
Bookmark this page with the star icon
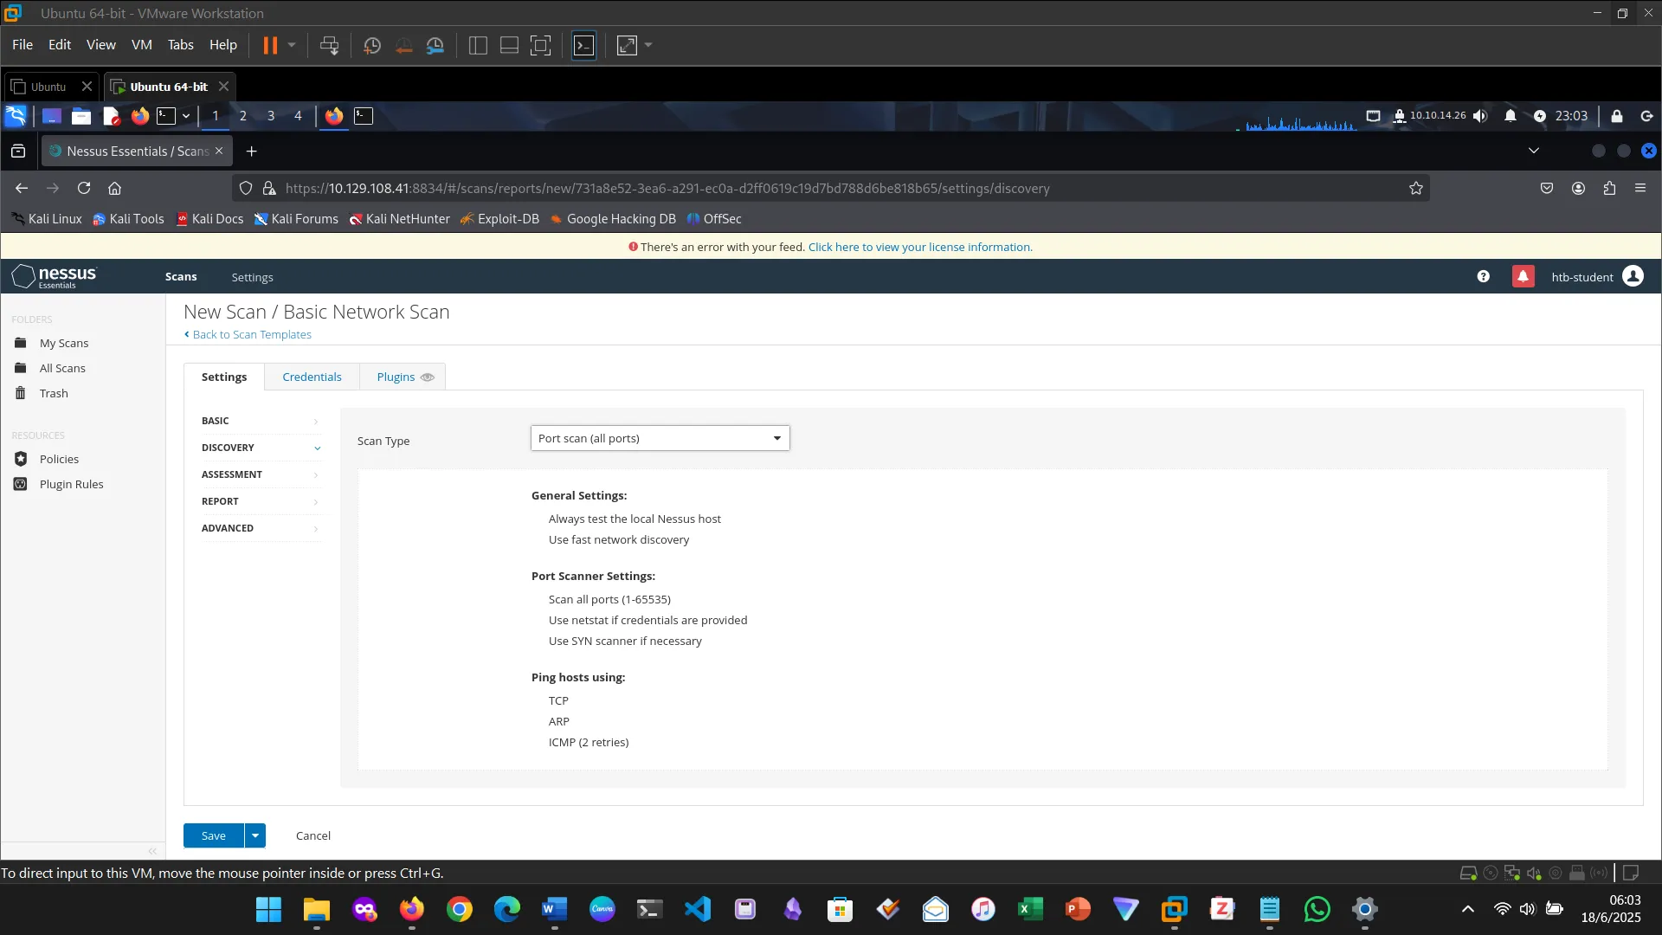pos(1415,188)
